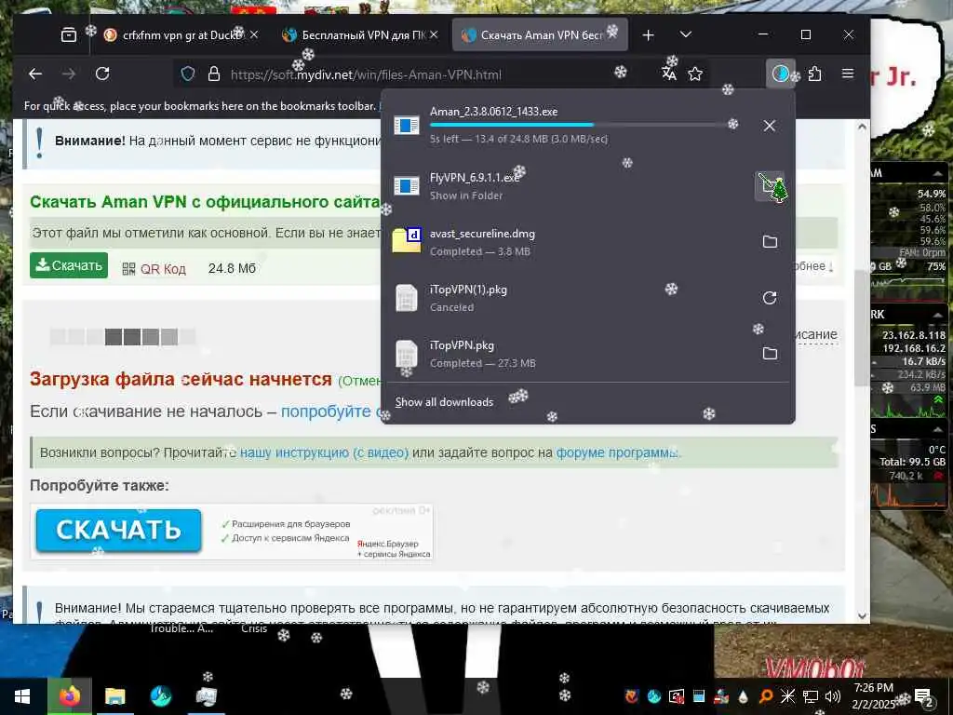
Task: Open a new browser tab
Action: point(649,35)
